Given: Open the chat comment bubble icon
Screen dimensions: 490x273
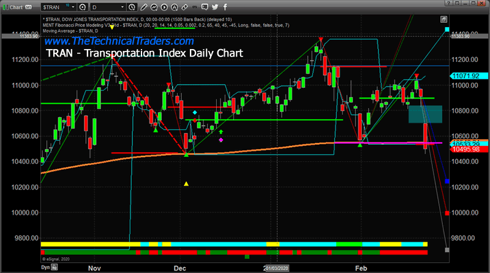Looking at the screenshot, I should click(205, 7).
